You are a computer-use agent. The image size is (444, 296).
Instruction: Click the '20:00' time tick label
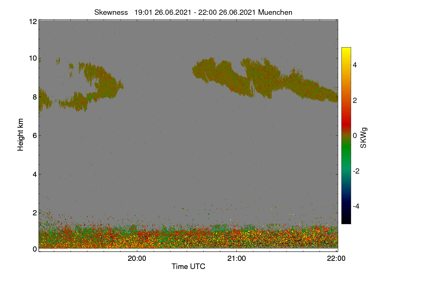click(x=137, y=259)
